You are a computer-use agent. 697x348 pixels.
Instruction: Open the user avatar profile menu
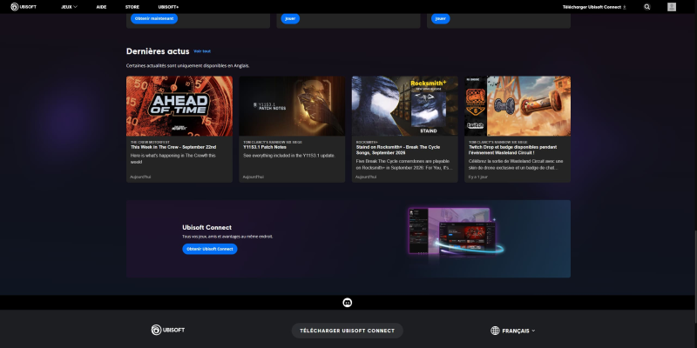[671, 7]
